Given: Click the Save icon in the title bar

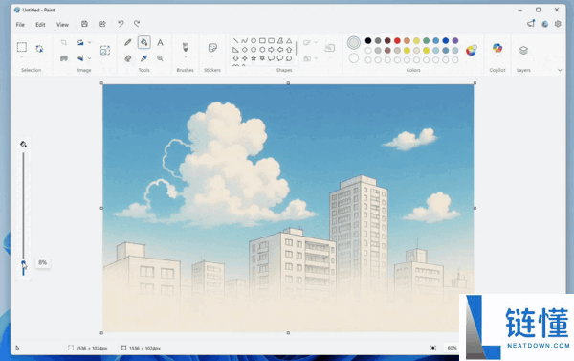Looking at the screenshot, I should tap(84, 24).
